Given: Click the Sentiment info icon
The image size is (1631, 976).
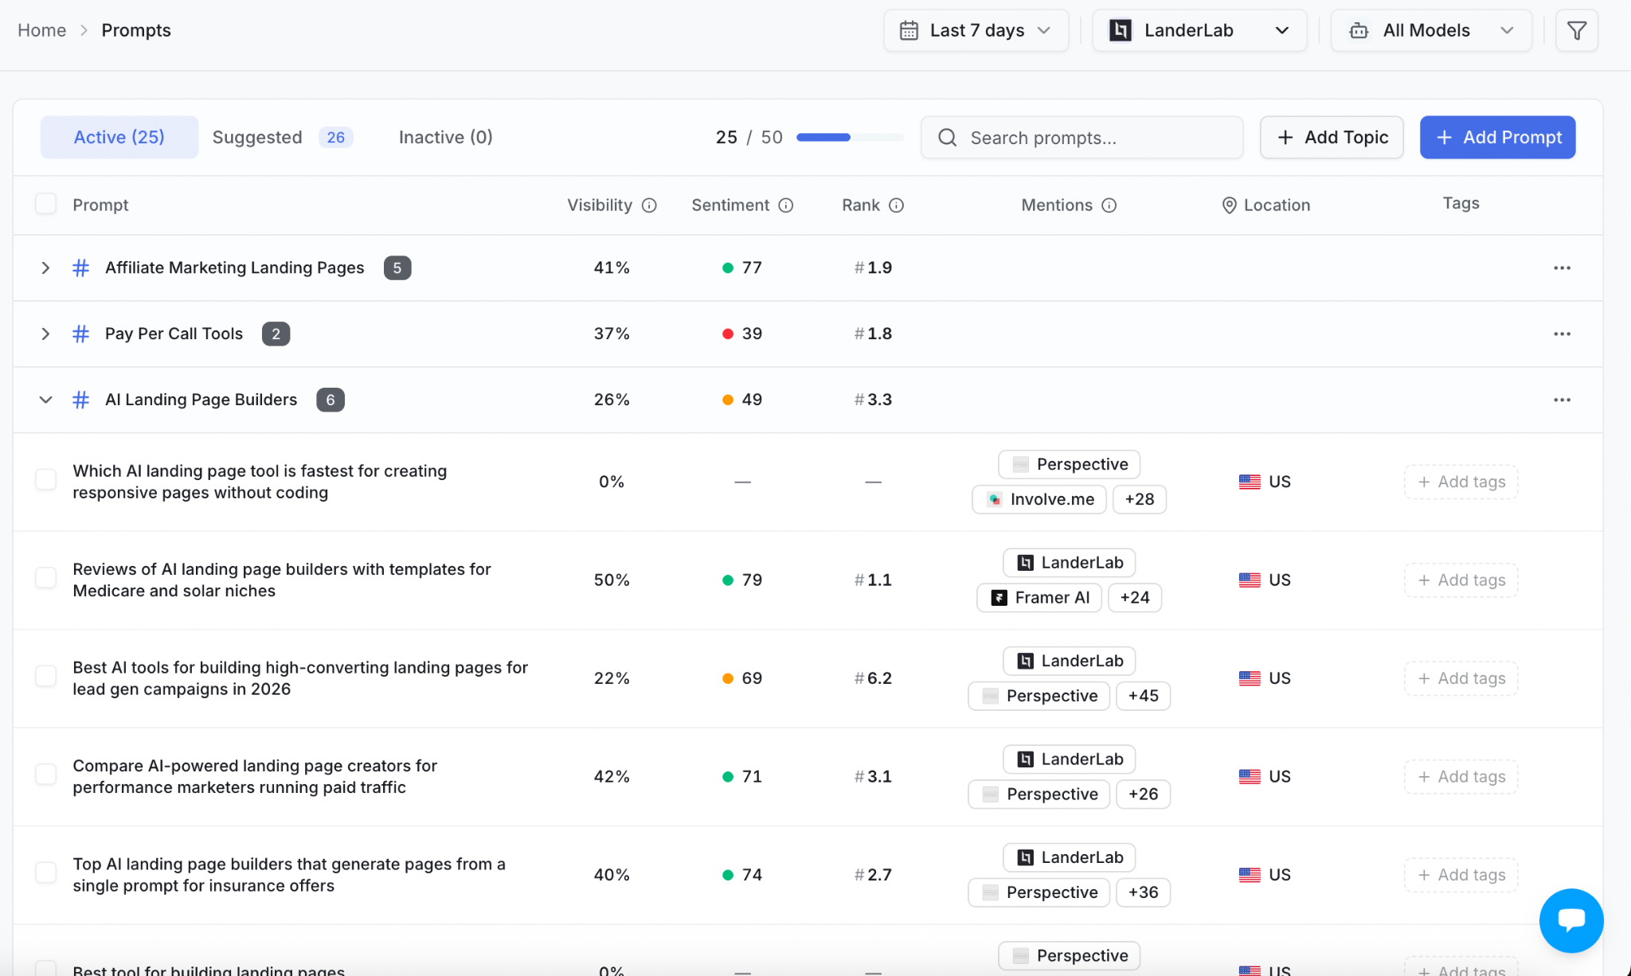Looking at the screenshot, I should (786, 205).
